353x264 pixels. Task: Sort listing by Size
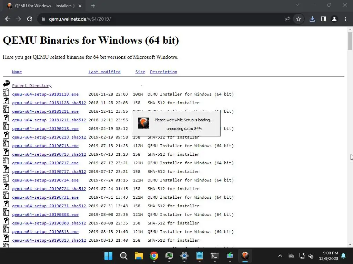click(140, 72)
